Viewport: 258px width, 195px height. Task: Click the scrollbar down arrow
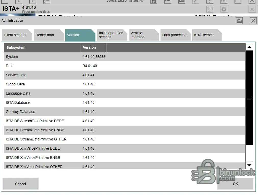pos(249,165)
